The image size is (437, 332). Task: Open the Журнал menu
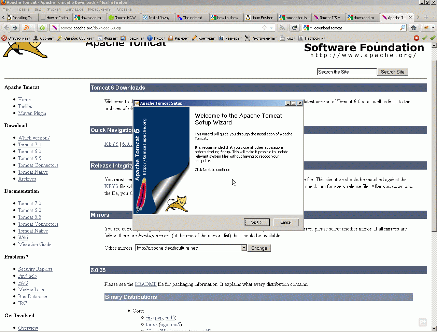click(54, 9)
